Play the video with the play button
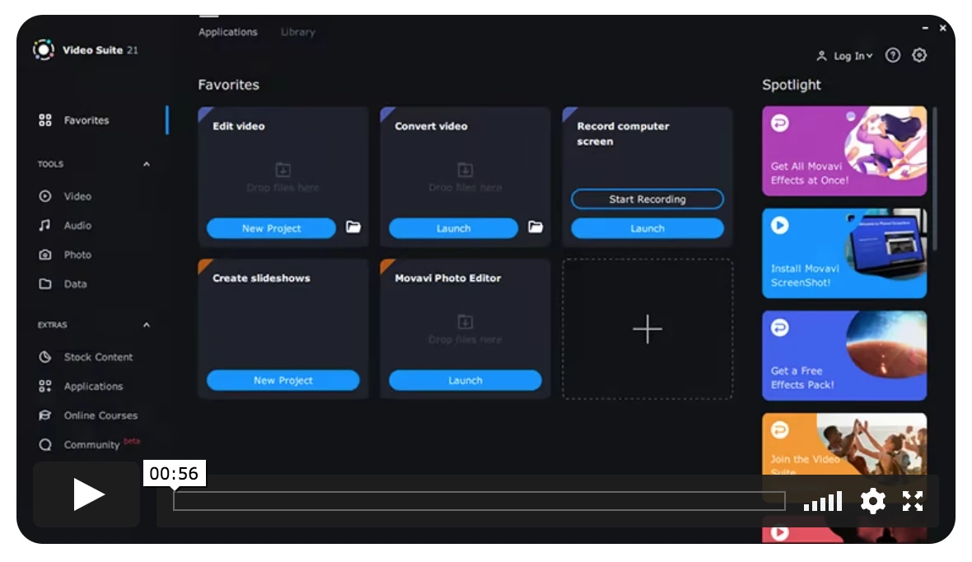The width and height of the screenshot is (972, 562). coord(86,494)
